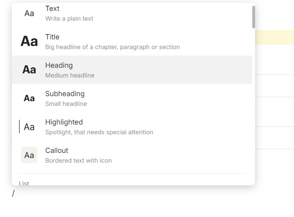Viewport: 294px width, 217px height.
Task: Click the Heading block Aa icon
Action: coord(29,70)
